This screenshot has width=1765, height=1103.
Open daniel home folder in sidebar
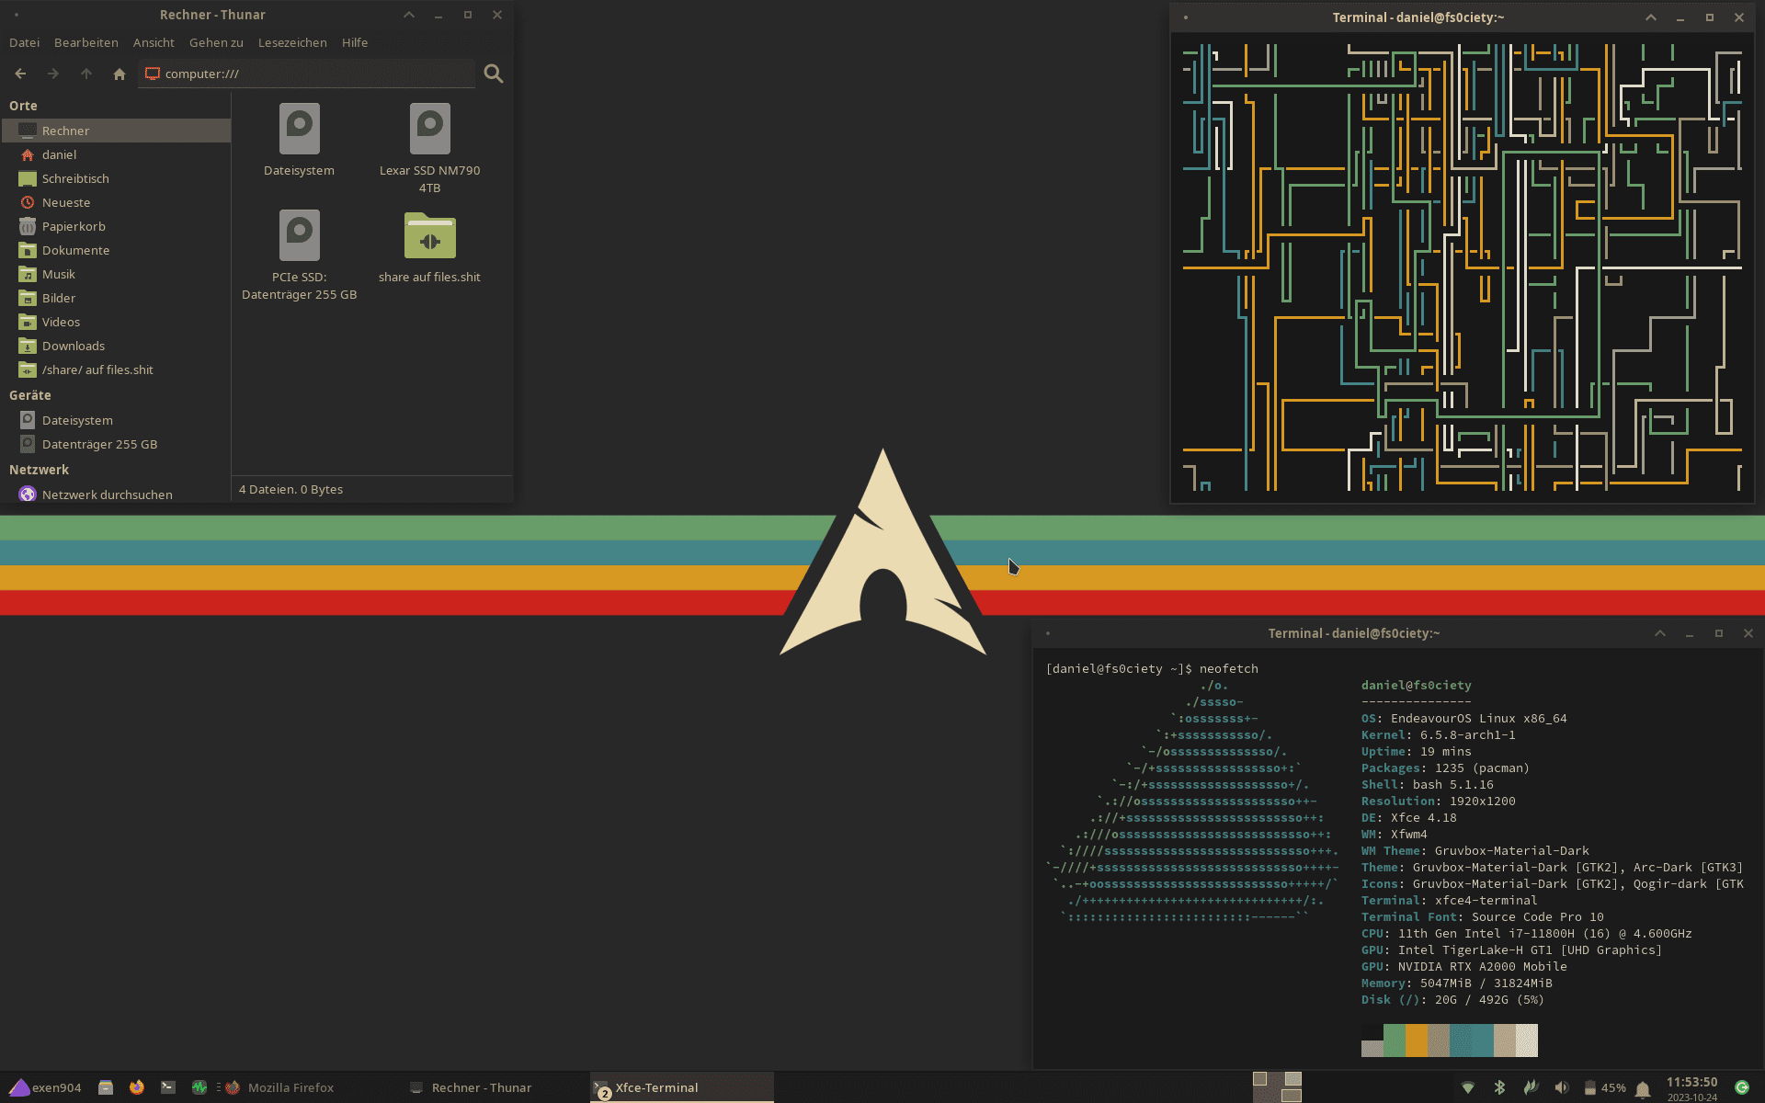tap(116, 154)
